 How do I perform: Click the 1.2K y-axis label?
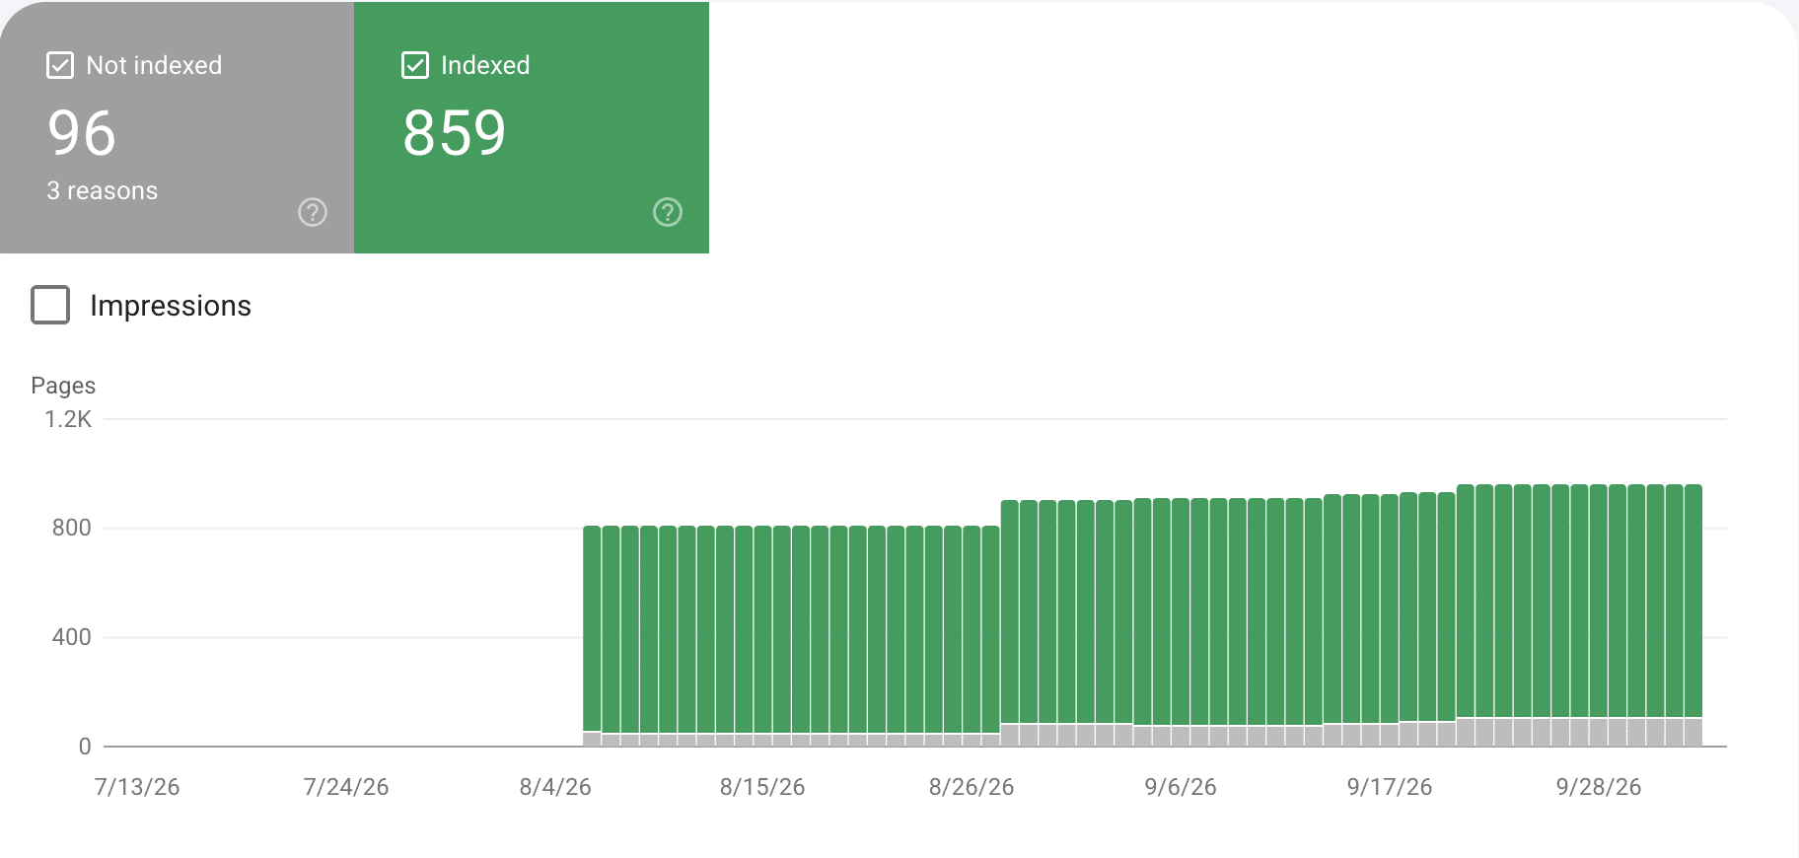68,419
